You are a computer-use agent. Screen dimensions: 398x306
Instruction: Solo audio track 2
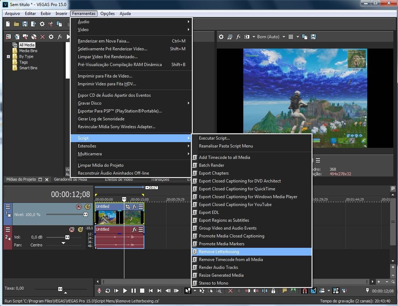pos(80,229)
